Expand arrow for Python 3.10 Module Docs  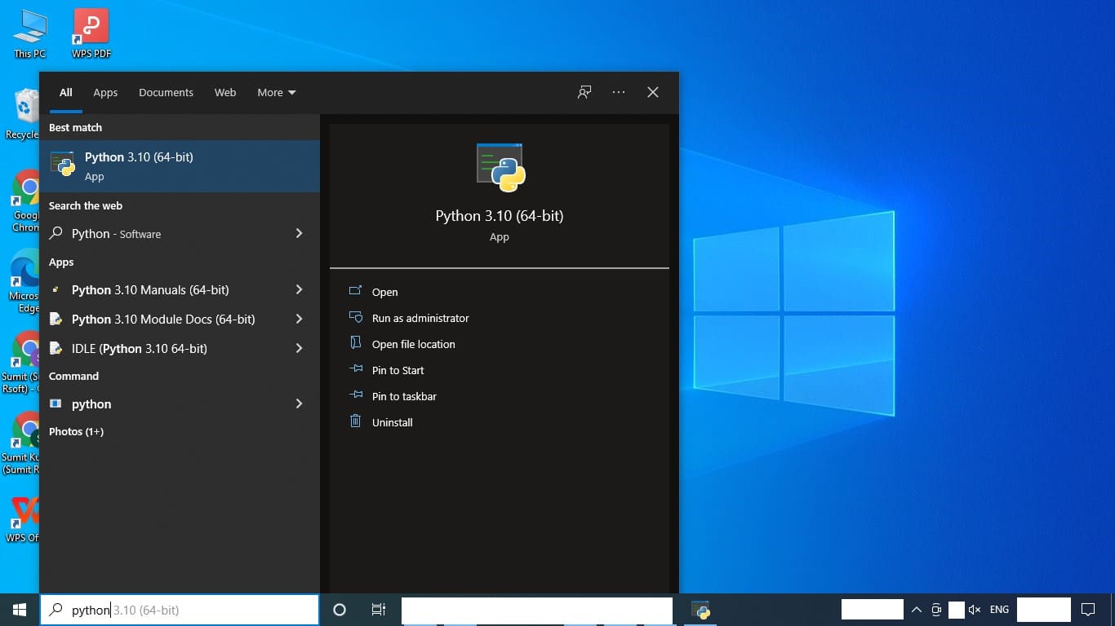[x=299, y=319]
